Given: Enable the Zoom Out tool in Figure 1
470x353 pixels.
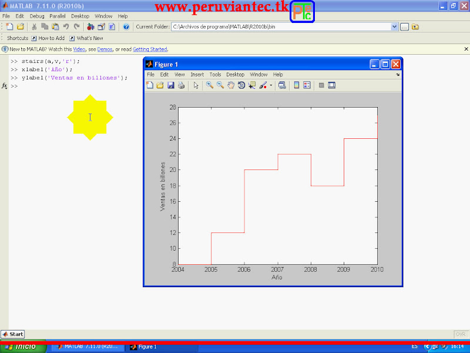Looking at the screenshot, I should (x=220, y=85).
